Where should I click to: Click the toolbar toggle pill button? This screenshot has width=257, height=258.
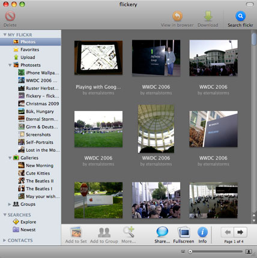[x=250, y=4]
